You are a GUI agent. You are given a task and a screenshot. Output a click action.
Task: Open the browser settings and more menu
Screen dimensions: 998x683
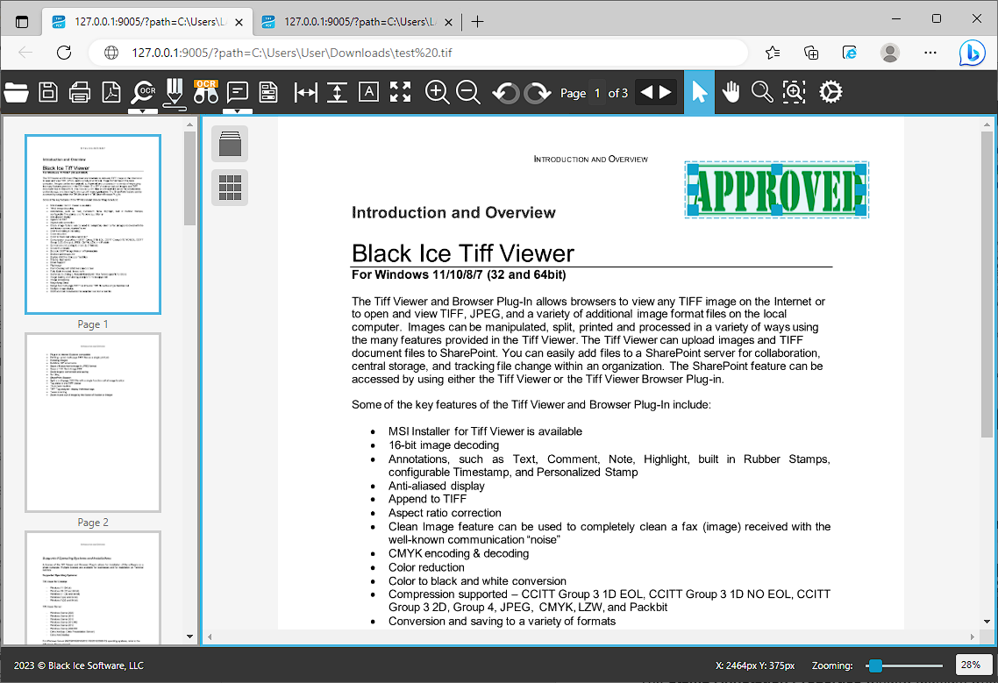[x=930, y=53]
